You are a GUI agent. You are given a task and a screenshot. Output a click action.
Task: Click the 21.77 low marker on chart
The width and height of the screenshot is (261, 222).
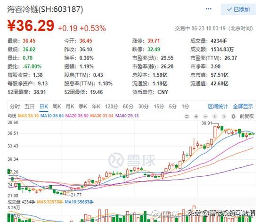click(x=76, y=195)
